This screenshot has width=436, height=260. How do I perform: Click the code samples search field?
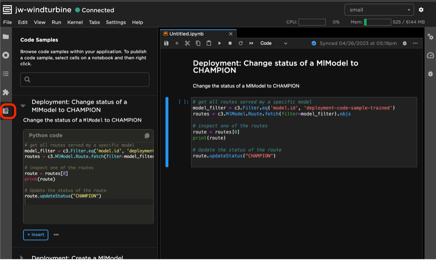point(85,79)
